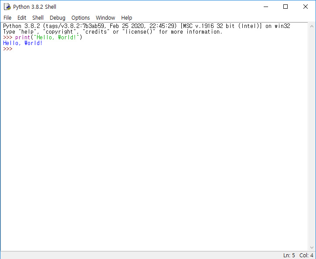
Task: Click the Ln: 5 status indicator
Action: point(289,256)
